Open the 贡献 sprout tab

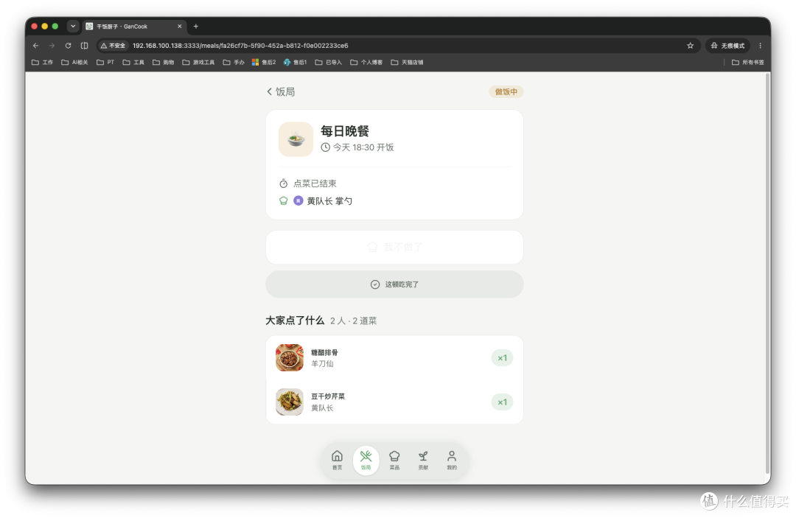tap(423, 461)
